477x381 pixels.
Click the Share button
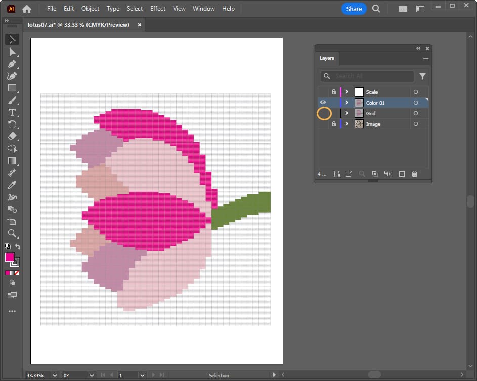(x=354, y=9)
